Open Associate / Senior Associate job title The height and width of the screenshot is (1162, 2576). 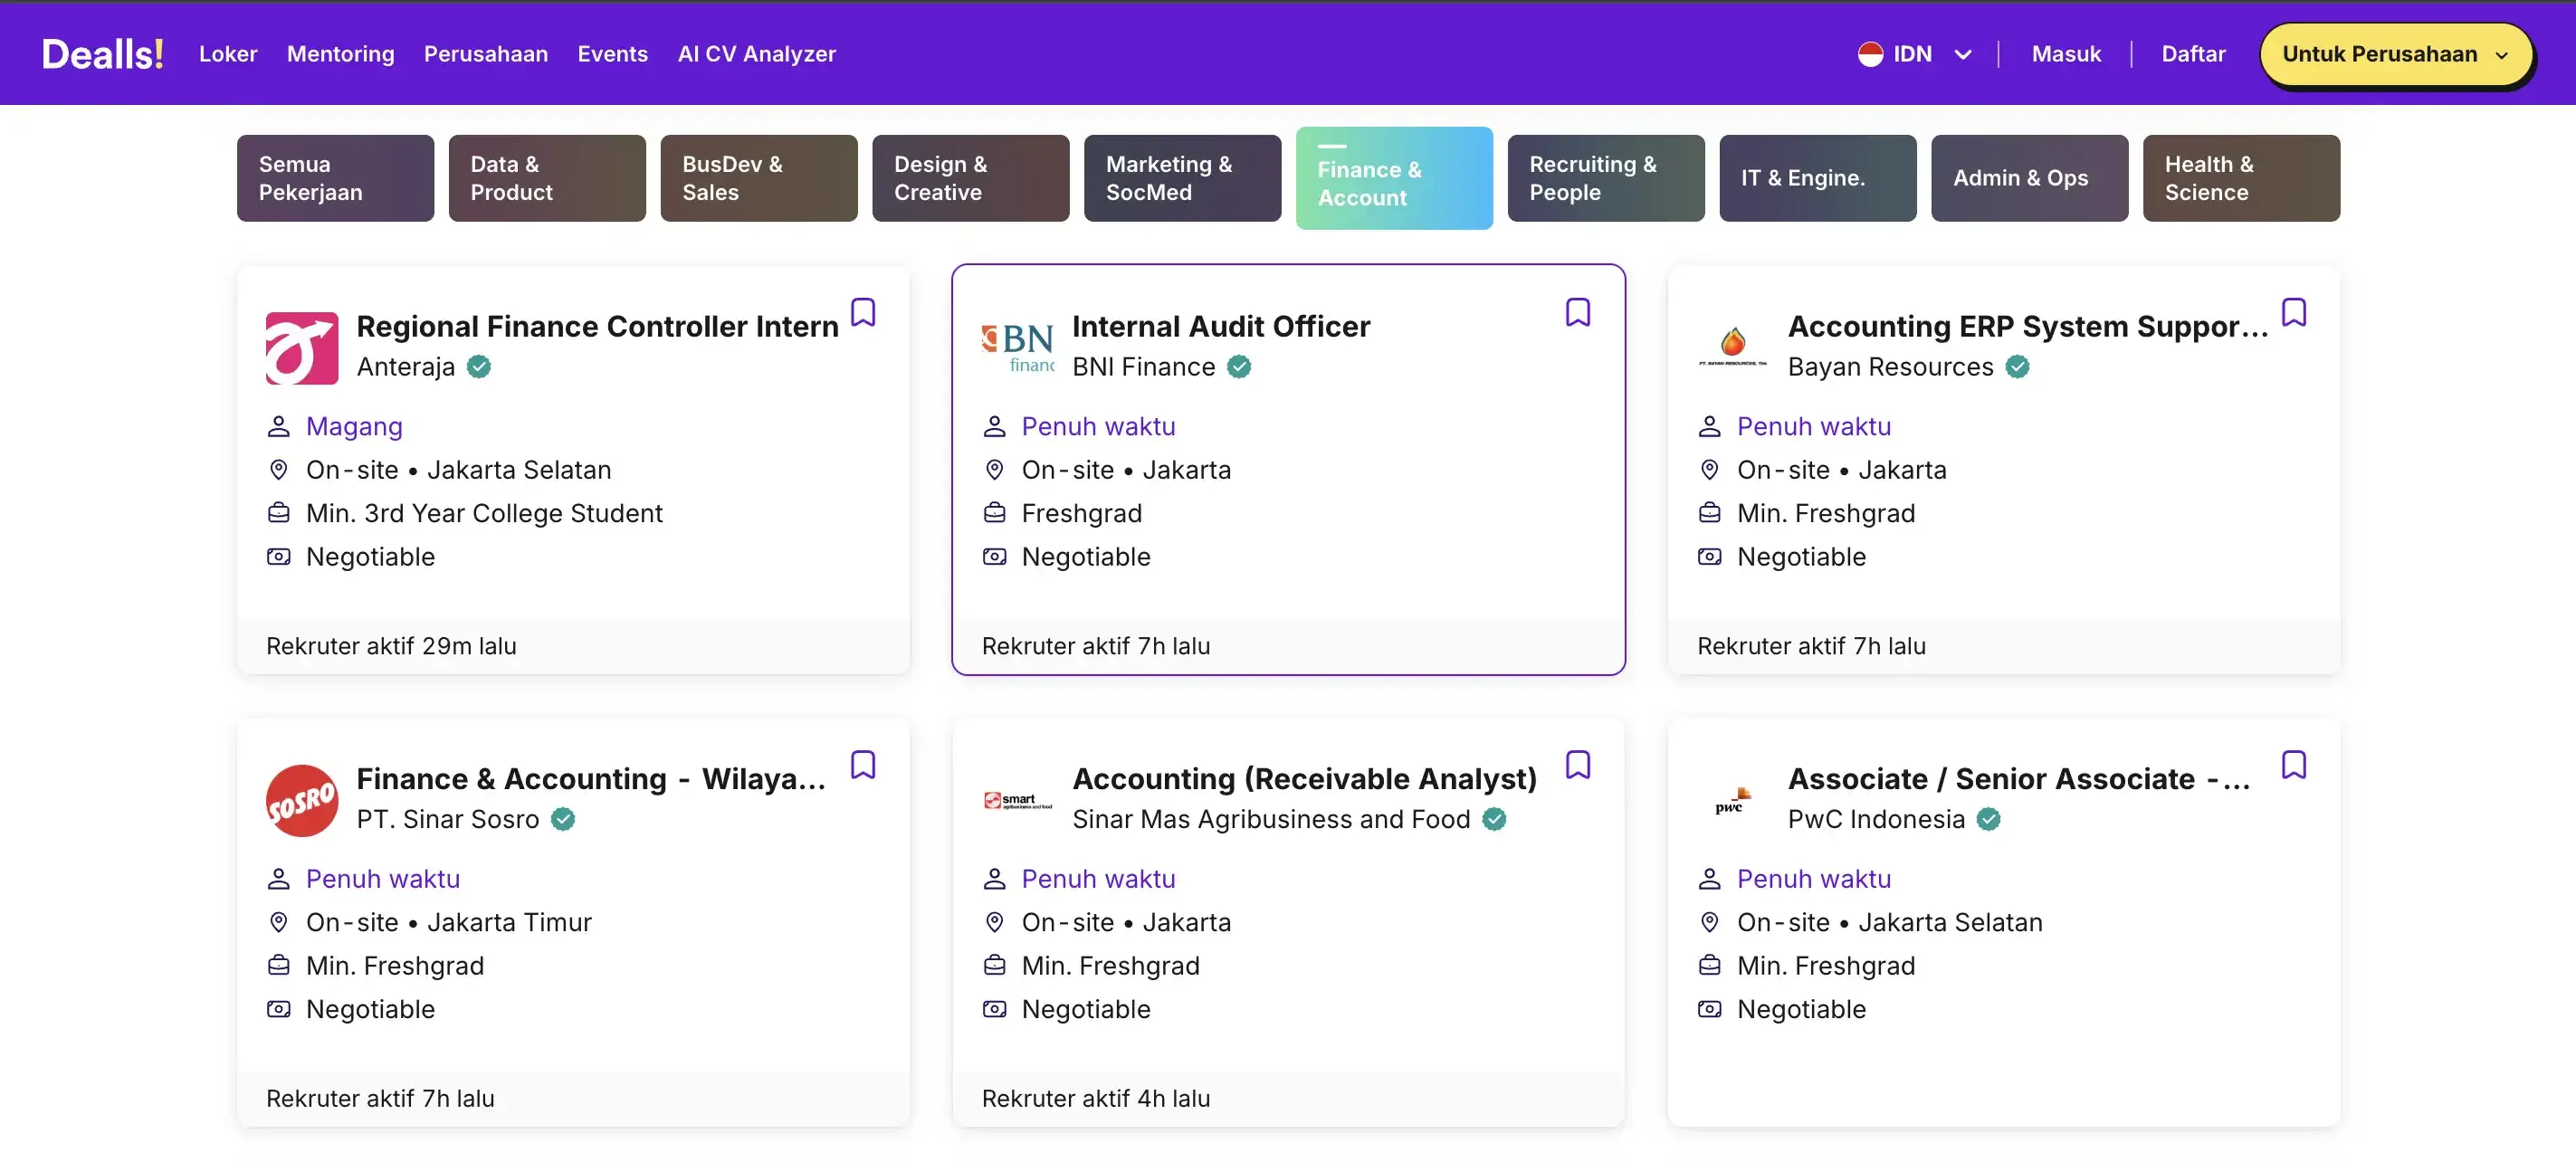[2019, 779]
